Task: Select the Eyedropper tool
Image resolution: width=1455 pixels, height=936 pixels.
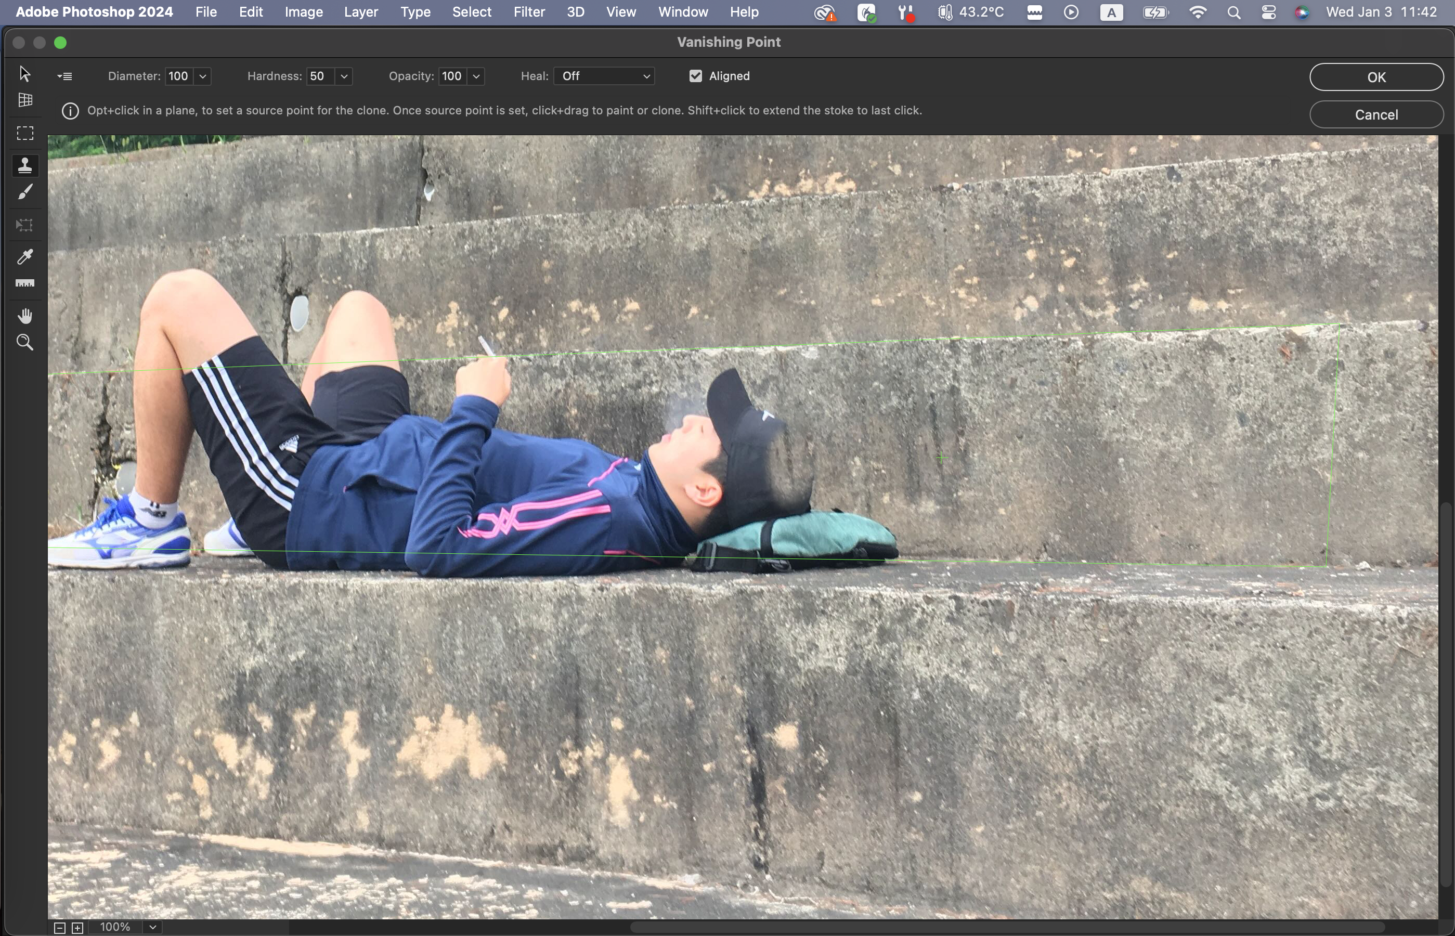Action: [25, 256]
